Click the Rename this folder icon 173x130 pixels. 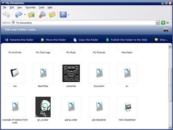[x=6, y=40]
